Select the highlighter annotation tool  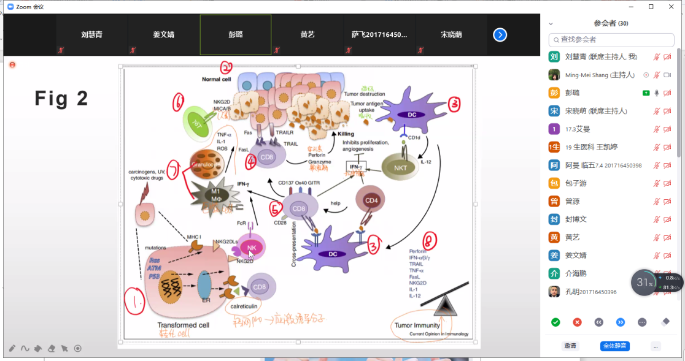[38, 348]
